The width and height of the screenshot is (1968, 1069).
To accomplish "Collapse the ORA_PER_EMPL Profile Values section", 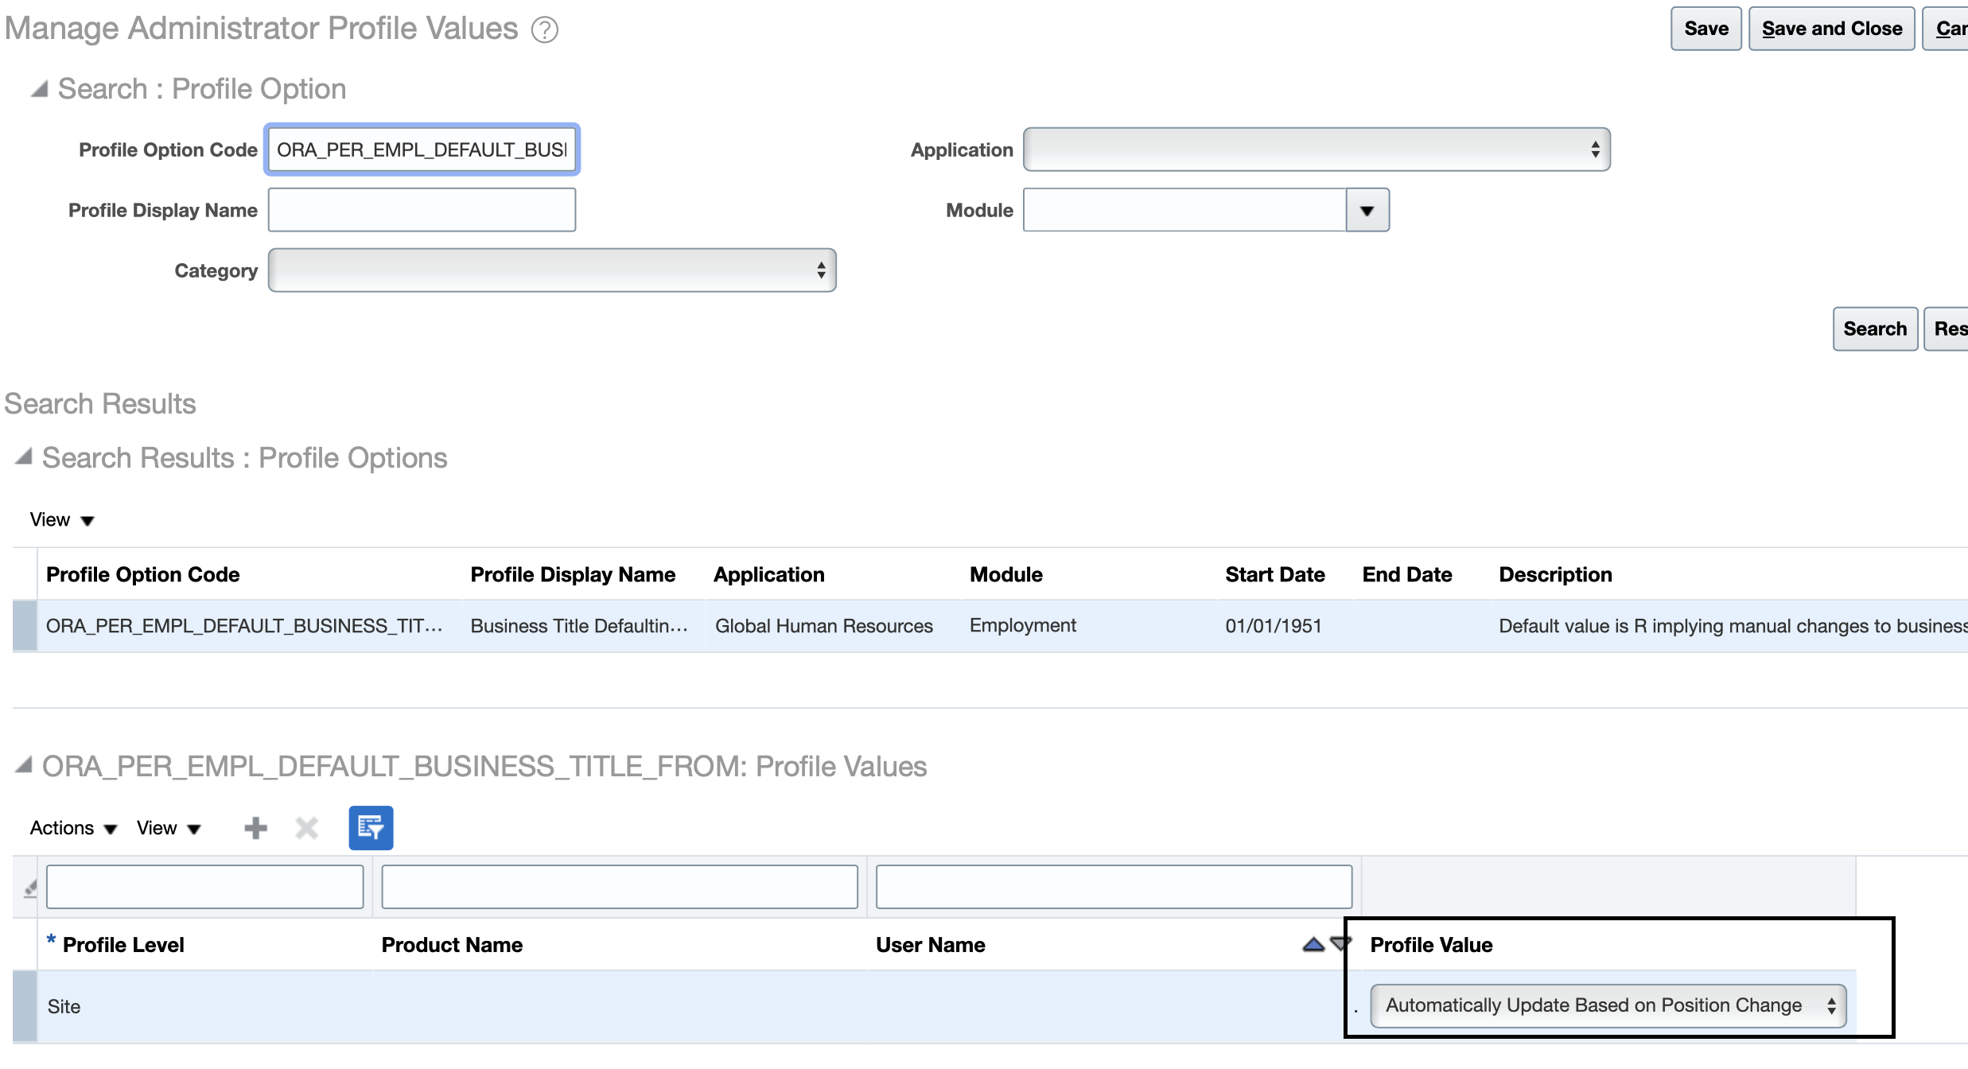I will tap(22, 765).
